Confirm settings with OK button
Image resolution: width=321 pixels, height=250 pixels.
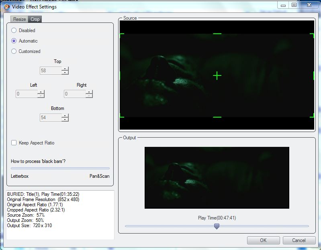[263, 240]
